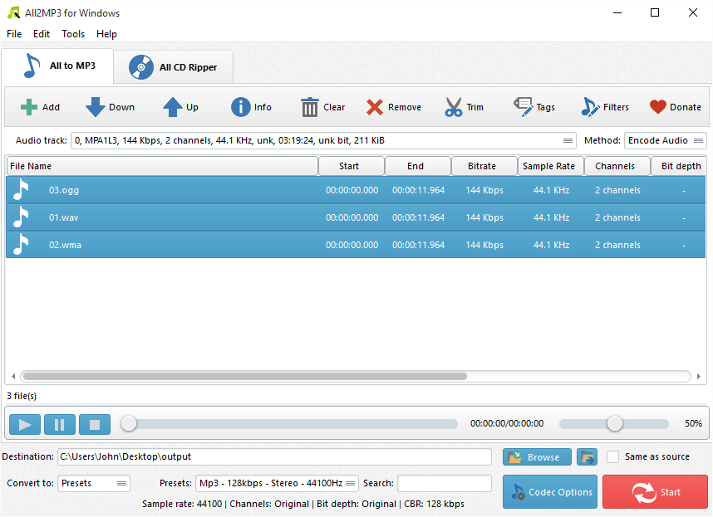Image resolution: width=713 pixels, height=517 pixels.
Task: Switch to the All to MP3 tab
Action: [57, 66]
